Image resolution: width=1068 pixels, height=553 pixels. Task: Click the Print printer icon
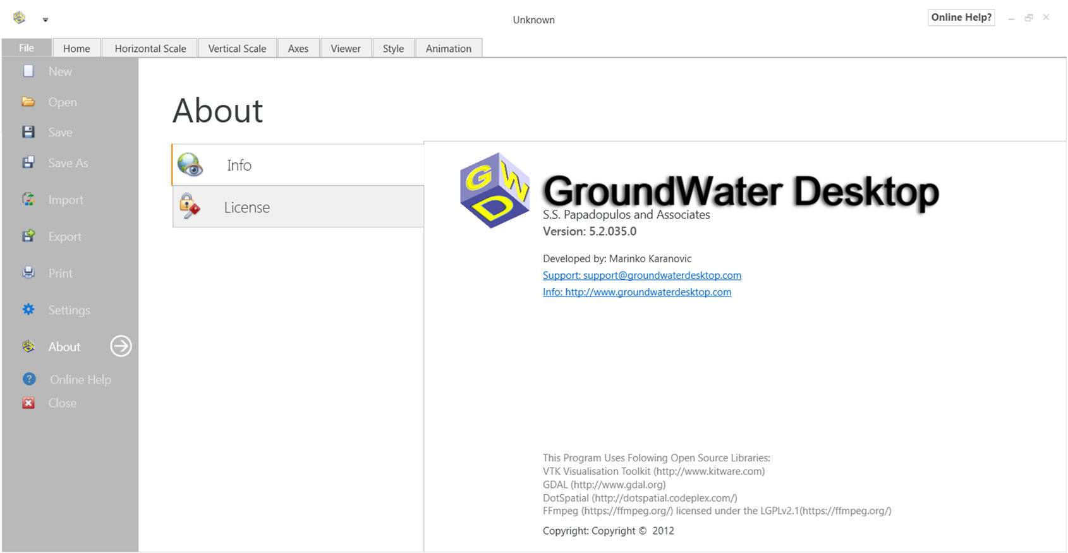click(x=28, y=272)
